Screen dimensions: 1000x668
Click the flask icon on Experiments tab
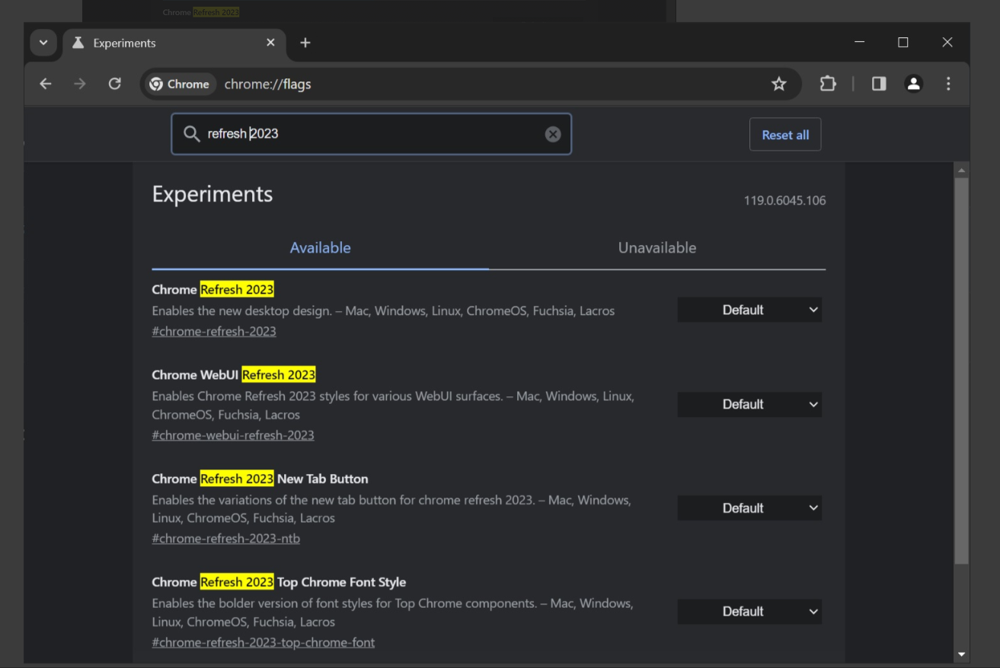pos(78,43)
